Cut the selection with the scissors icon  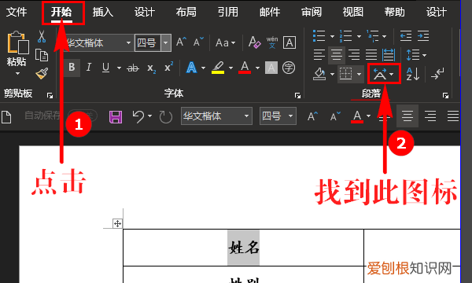[x=42, y=36]
